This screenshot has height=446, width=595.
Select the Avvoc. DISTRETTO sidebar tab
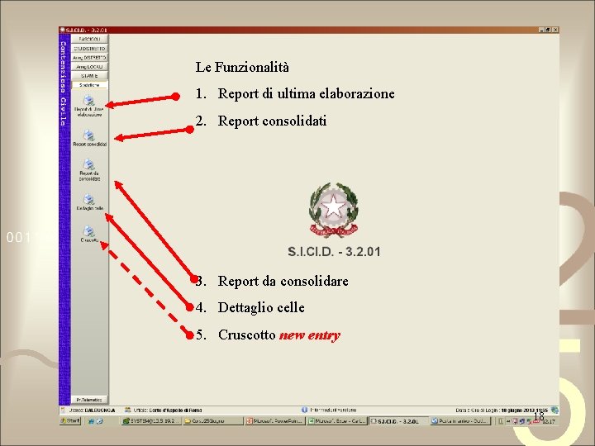coord(89,58)
